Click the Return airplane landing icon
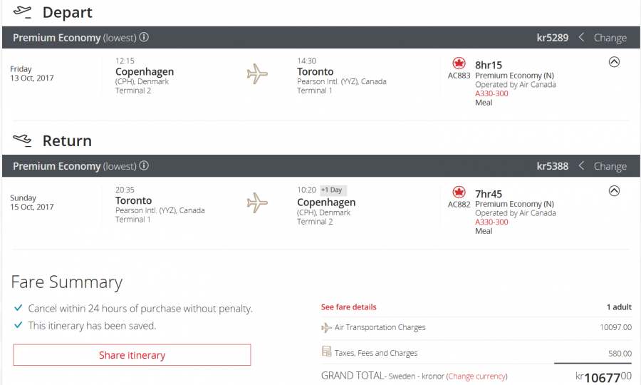Screen dimensions: 641x385 [23, 140]
